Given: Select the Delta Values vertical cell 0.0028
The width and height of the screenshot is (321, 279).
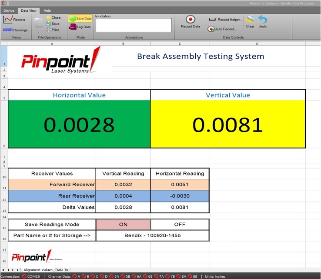Looking at the screenshot, I should click(123, 207).
